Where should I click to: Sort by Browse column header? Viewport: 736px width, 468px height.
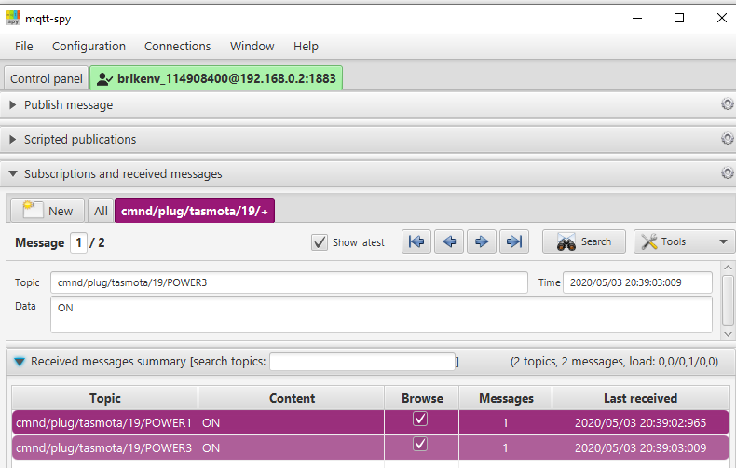[x=422, y=398]
